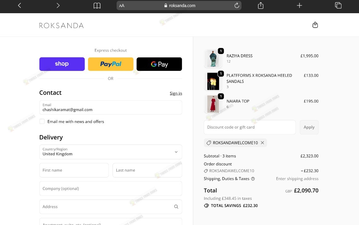Open the Sign in link

point(176,93)
